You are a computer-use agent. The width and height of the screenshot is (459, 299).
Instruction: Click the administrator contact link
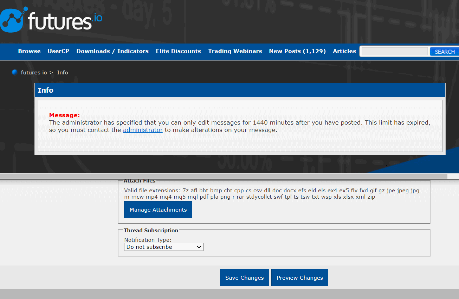click(x=143, y=130)
